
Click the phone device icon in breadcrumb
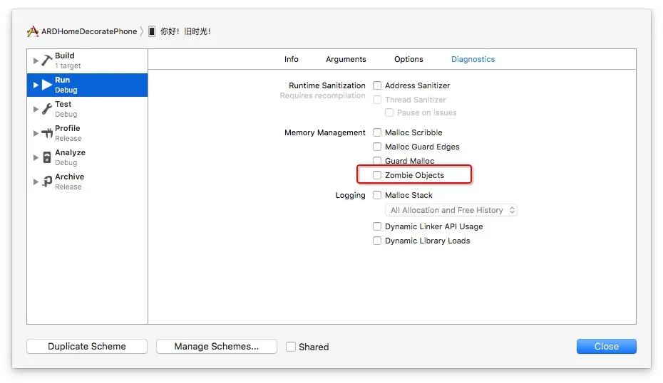(x=152, y=31)
